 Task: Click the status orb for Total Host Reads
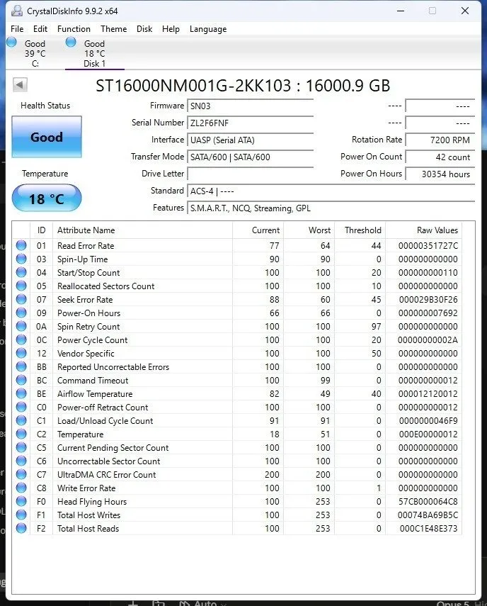point(21,528)
